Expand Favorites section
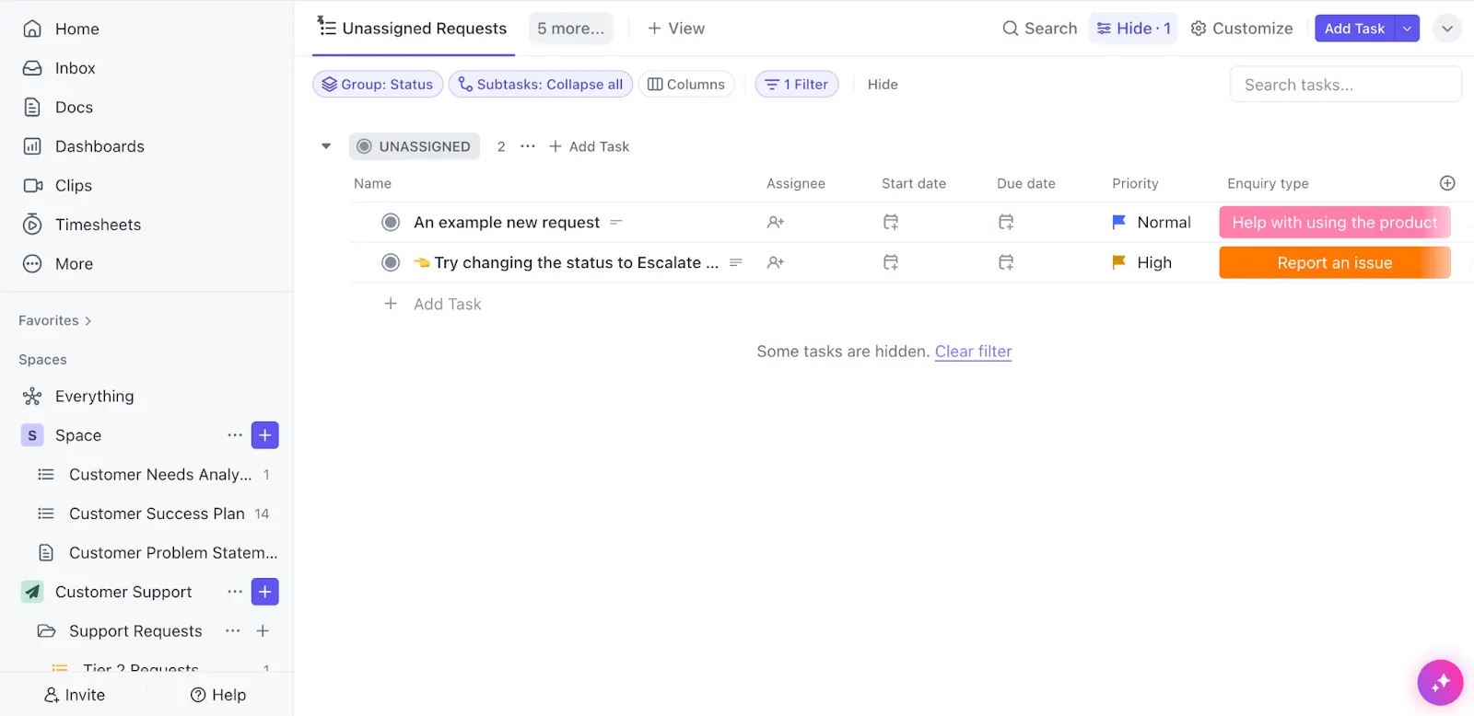The image size is (1474, 716). 55,321
